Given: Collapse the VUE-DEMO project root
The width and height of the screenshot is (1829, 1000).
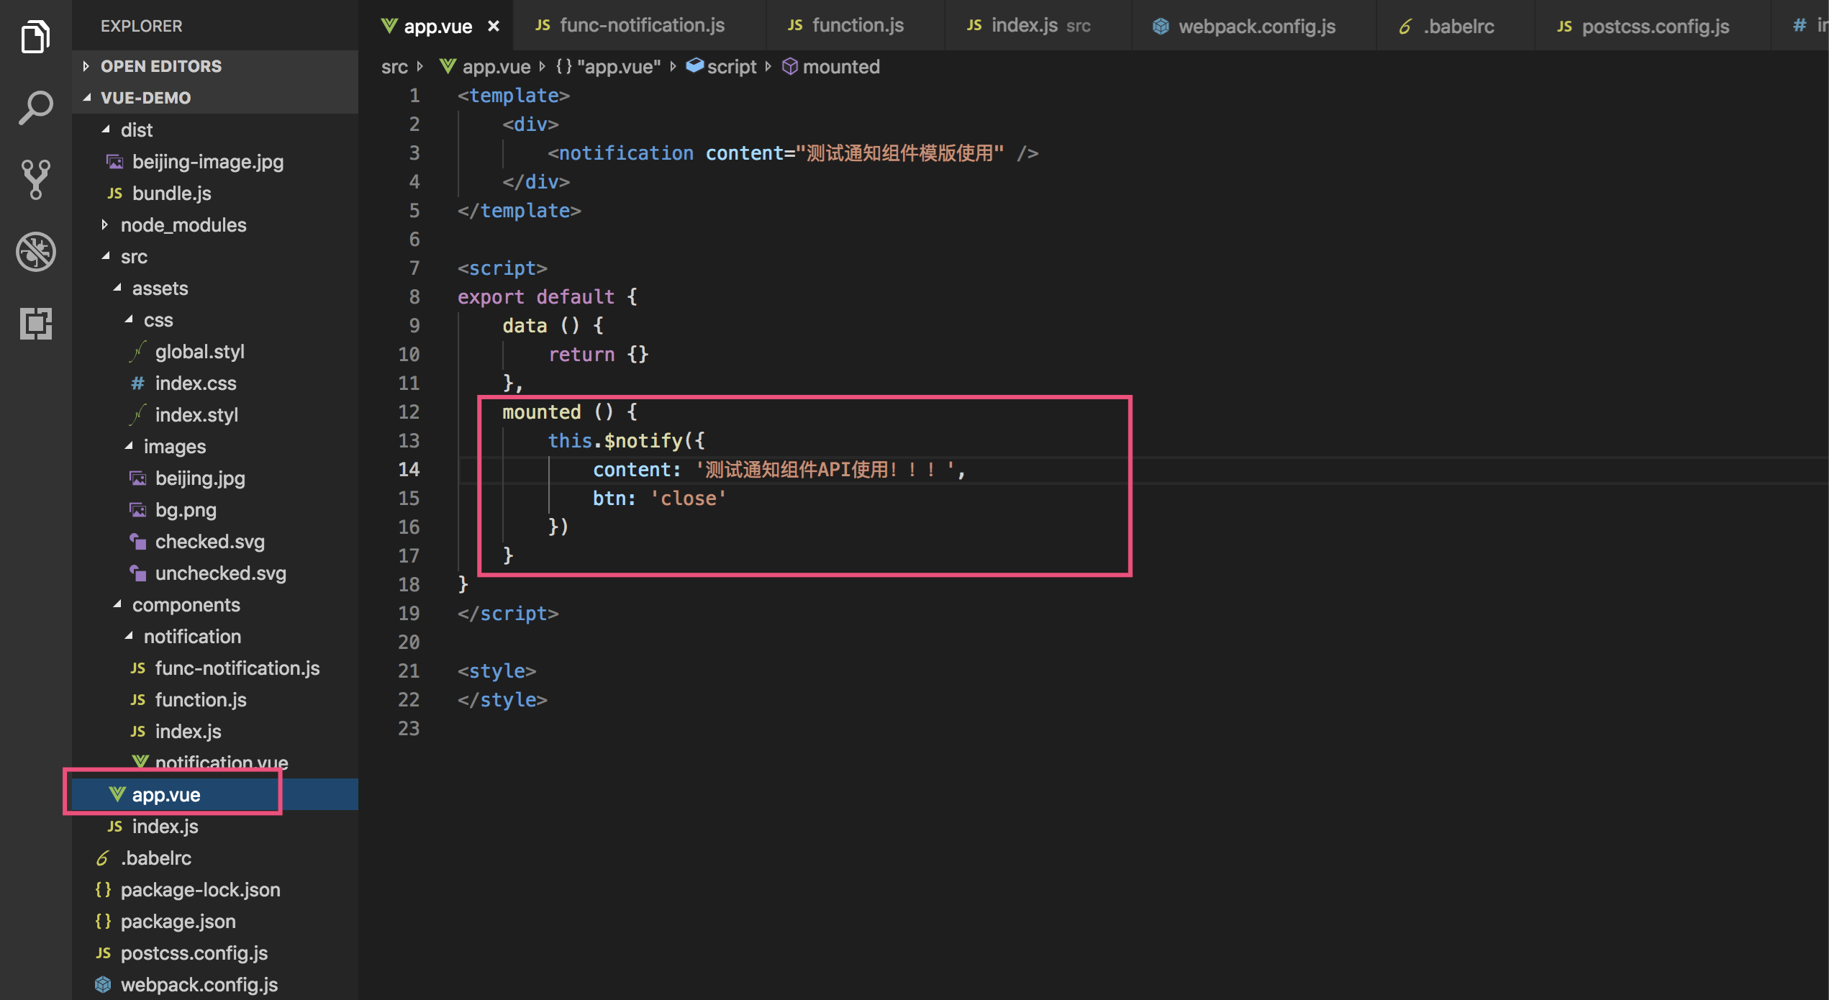Looking at the screenshot, I should pyautogui.click(x=145, y=98).
